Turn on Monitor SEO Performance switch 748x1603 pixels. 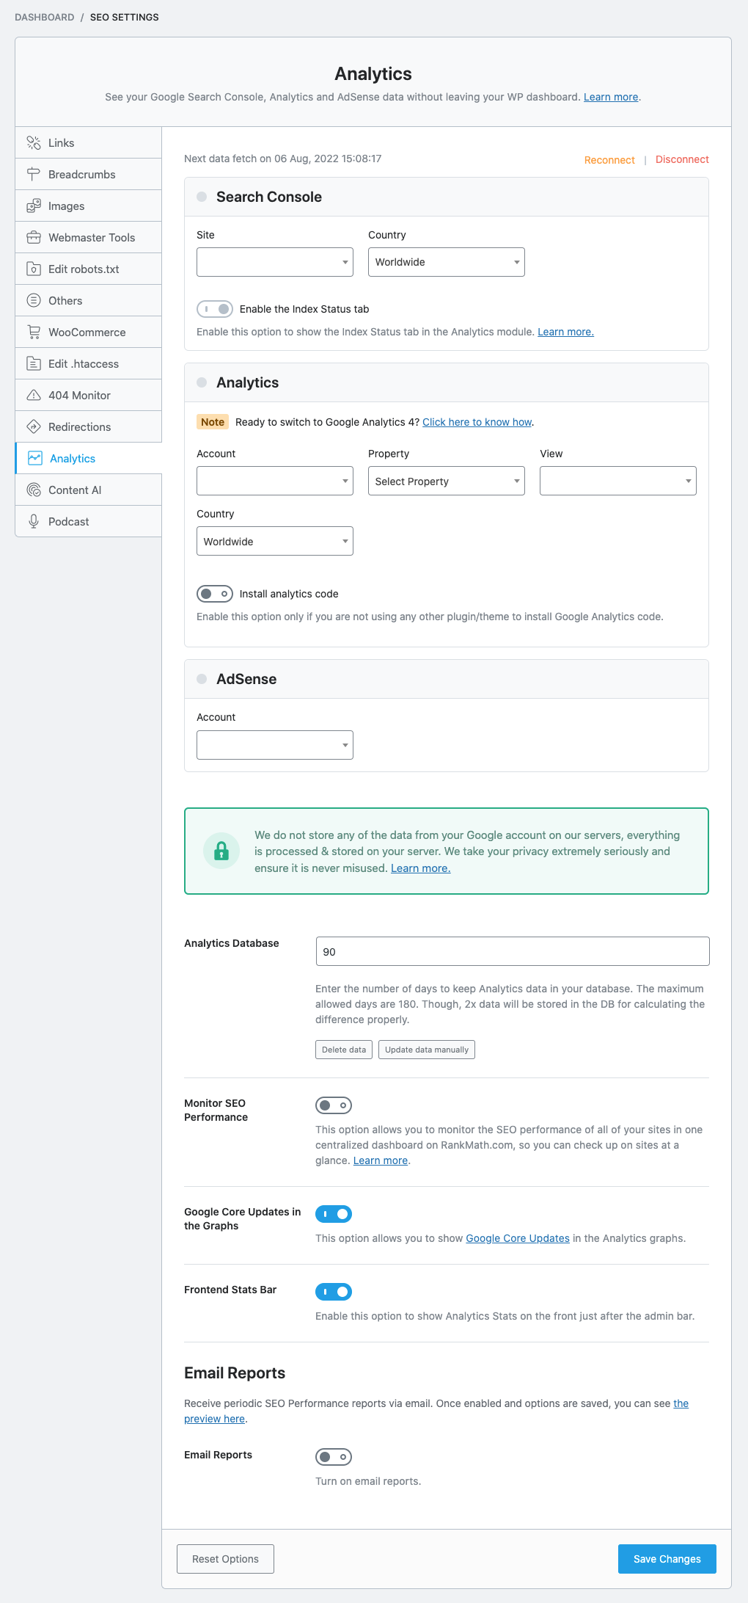(x=334, y=1105)
